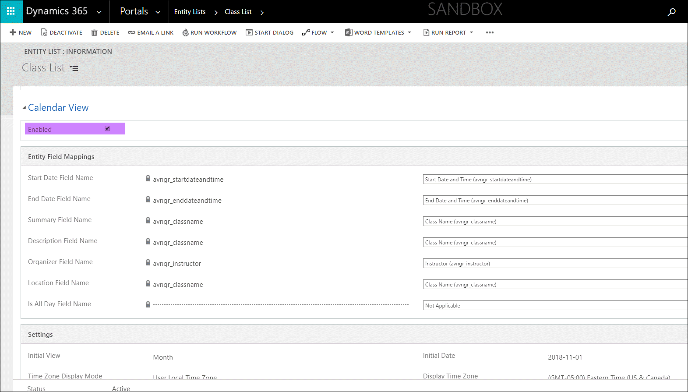The height and width of the screenshot is (392, 688).
Task: Run Workflow using the gear icon
Action: click(x=185, y=32)
